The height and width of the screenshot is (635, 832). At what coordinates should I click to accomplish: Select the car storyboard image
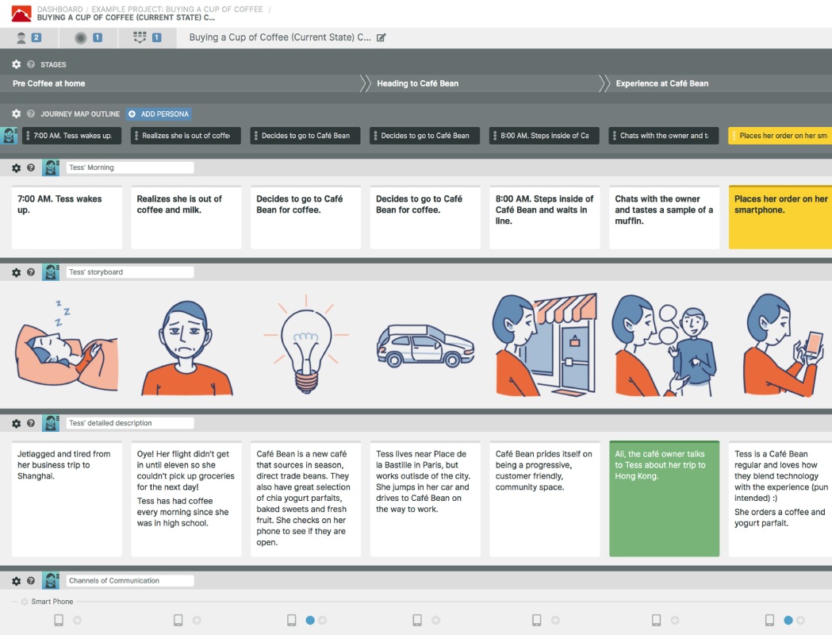[x=426, y=345]
